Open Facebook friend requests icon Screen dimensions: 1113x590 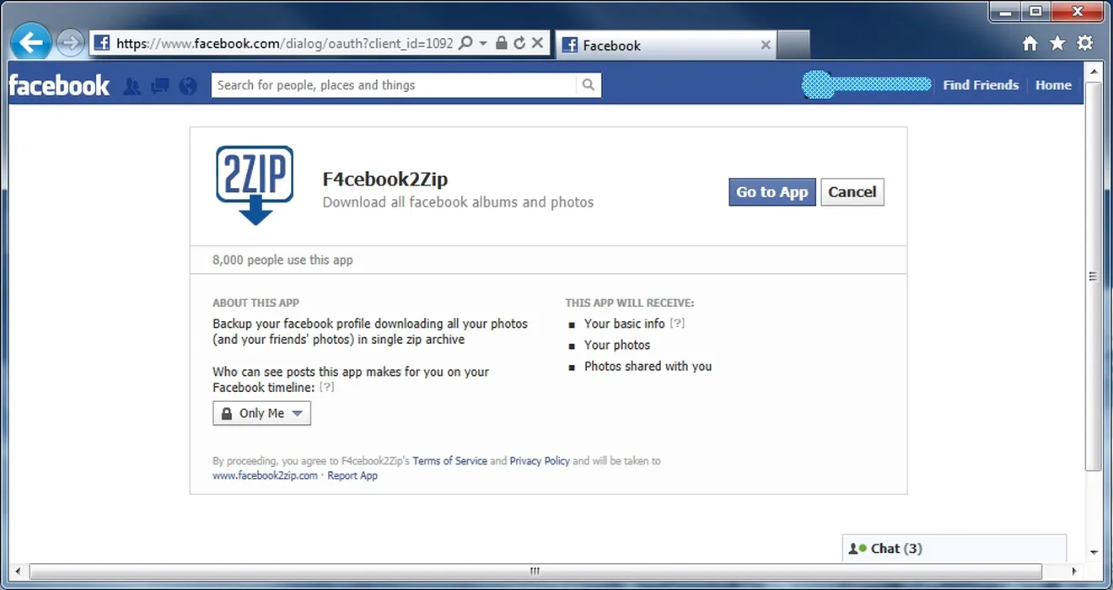pyautogui.click(x=132, y=86)
